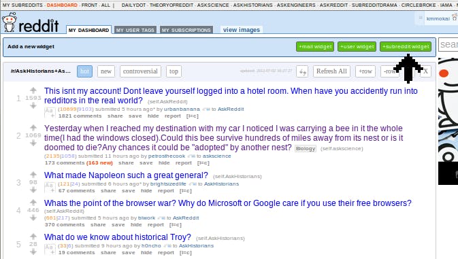458x259 pixels.
Task: Switch to MY SUBSCRIPTIONS tab
Action: (186, 30)
